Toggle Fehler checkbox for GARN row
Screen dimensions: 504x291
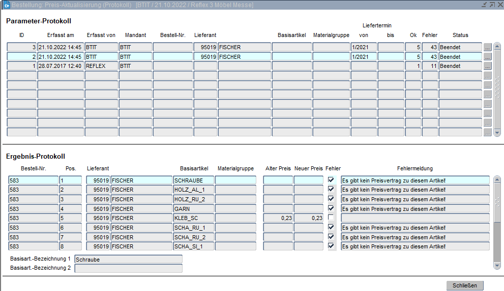pos(331,208)
